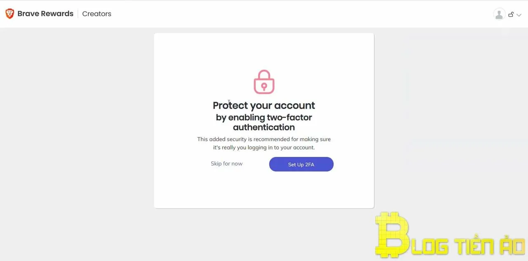Select the Brave Rewards header text
Screen dimensions: 528x261
click(x=45, y=14)
